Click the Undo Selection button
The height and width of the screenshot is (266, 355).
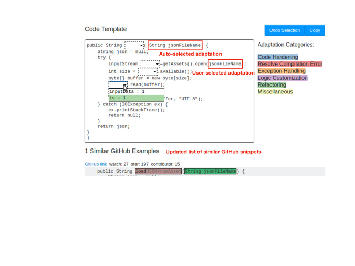[285, 30]
